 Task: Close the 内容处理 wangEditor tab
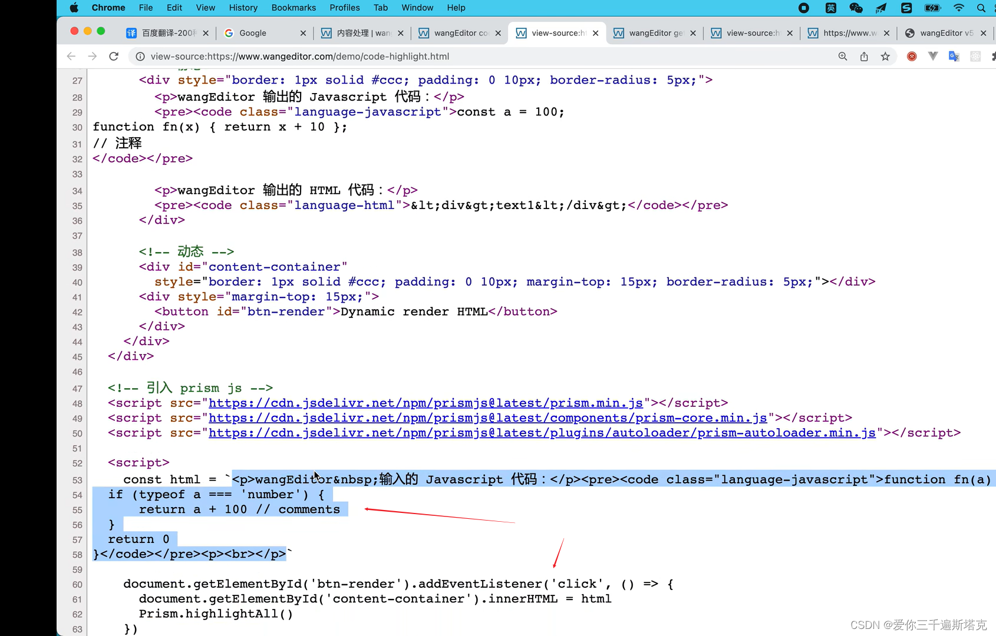401,34
